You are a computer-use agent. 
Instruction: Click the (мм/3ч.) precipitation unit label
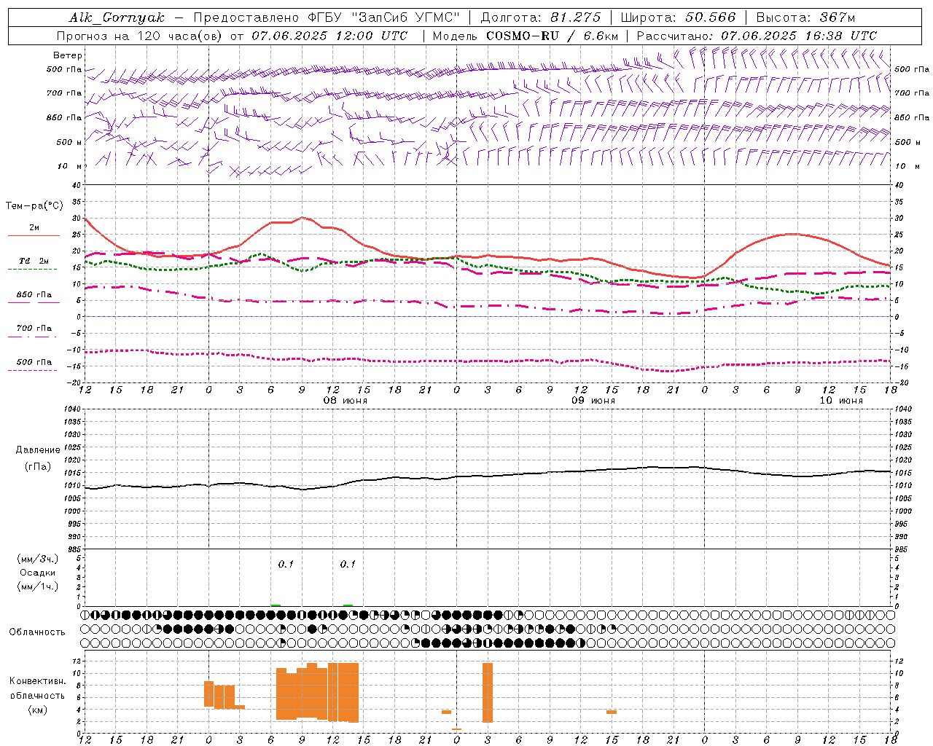click(x=38, y=559)
